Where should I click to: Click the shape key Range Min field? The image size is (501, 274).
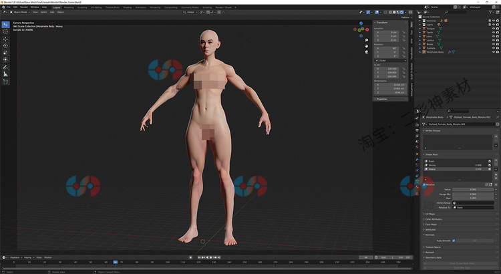tap(473, 194)
